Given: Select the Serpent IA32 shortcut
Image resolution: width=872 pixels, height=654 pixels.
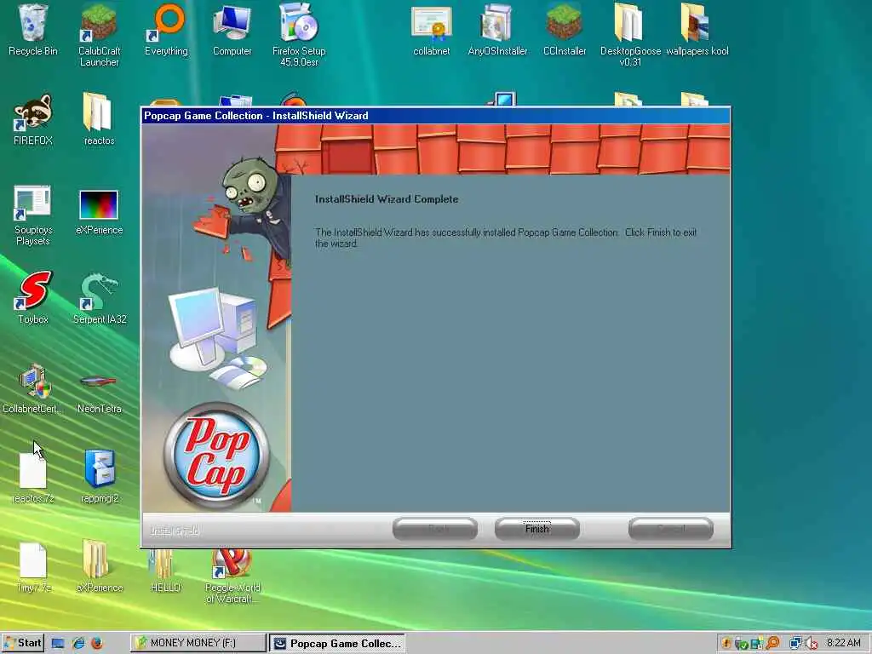Looking at the screenshot, I should [100, 297].
